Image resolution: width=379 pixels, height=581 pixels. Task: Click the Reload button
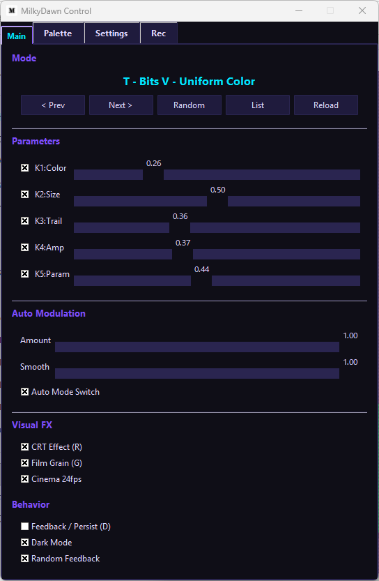[x=326, y=105]
